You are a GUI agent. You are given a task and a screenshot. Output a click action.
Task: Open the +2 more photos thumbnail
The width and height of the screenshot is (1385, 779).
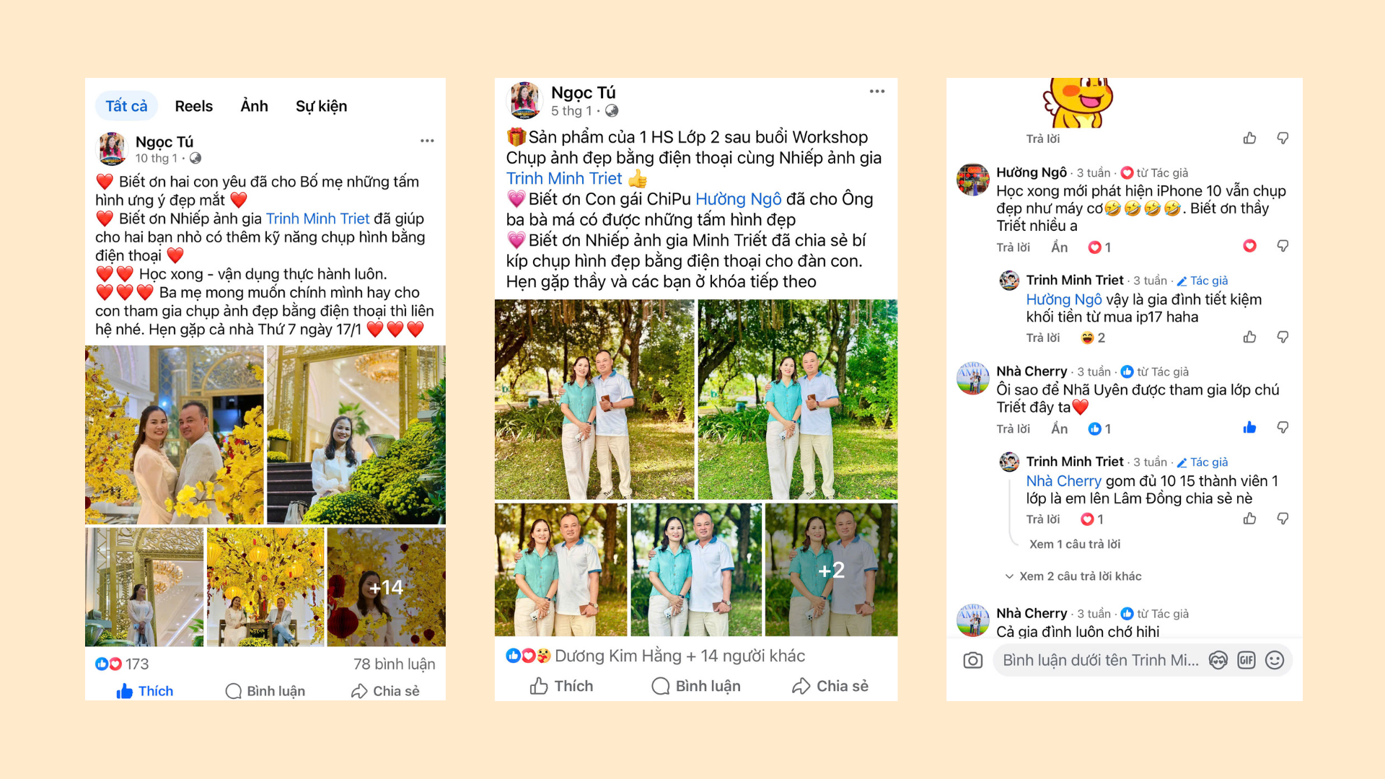click(x=831, y=570)
